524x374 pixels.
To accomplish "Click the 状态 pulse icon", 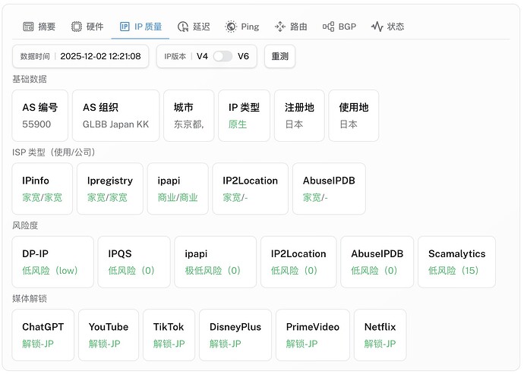I will [x=377, y=27].
